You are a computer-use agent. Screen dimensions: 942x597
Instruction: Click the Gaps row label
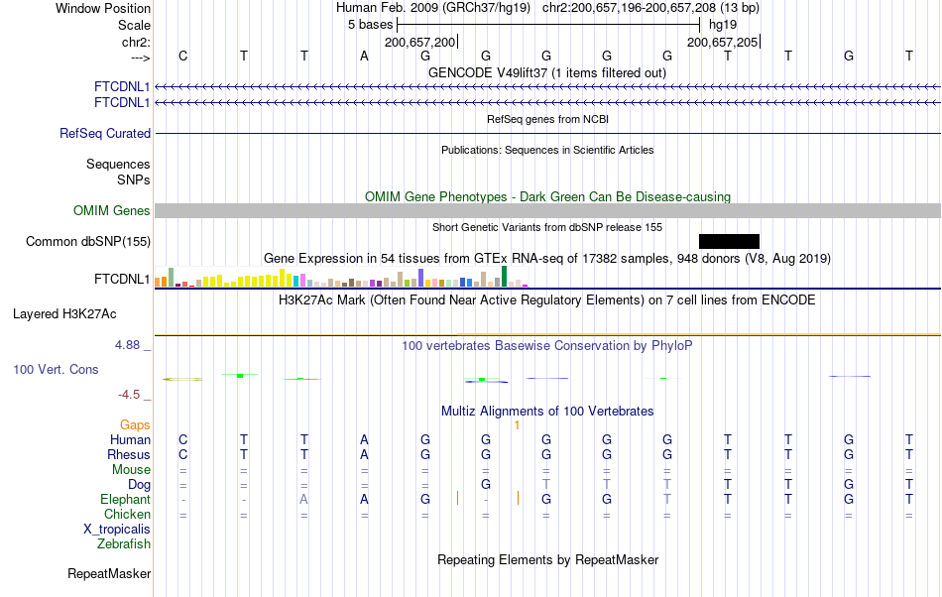135,424
